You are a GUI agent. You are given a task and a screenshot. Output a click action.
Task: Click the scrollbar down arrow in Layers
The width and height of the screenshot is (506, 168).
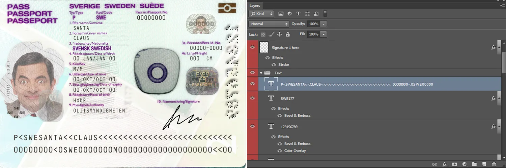tap(504, 157)
